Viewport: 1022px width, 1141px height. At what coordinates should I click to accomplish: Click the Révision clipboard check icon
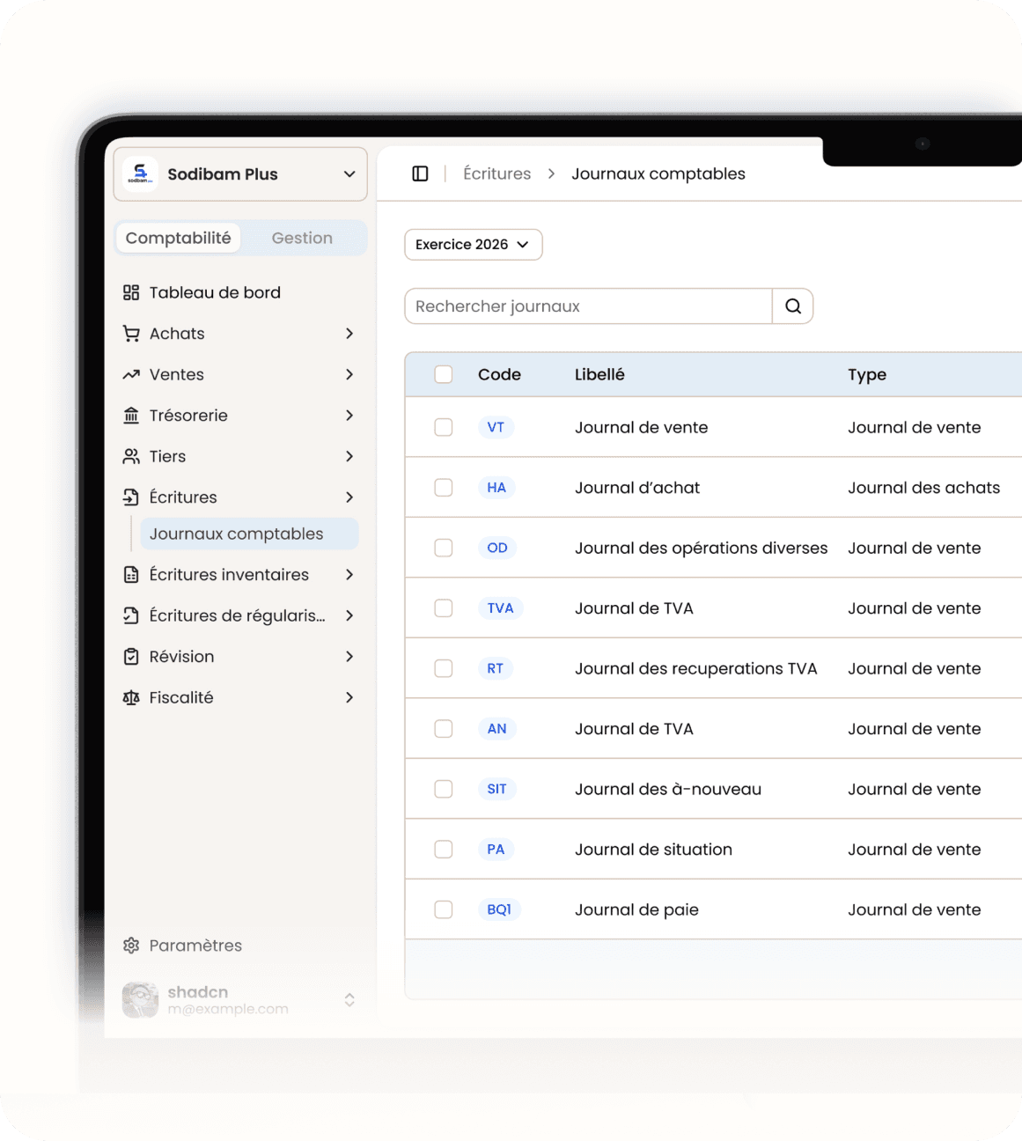(x=131, y=657)
